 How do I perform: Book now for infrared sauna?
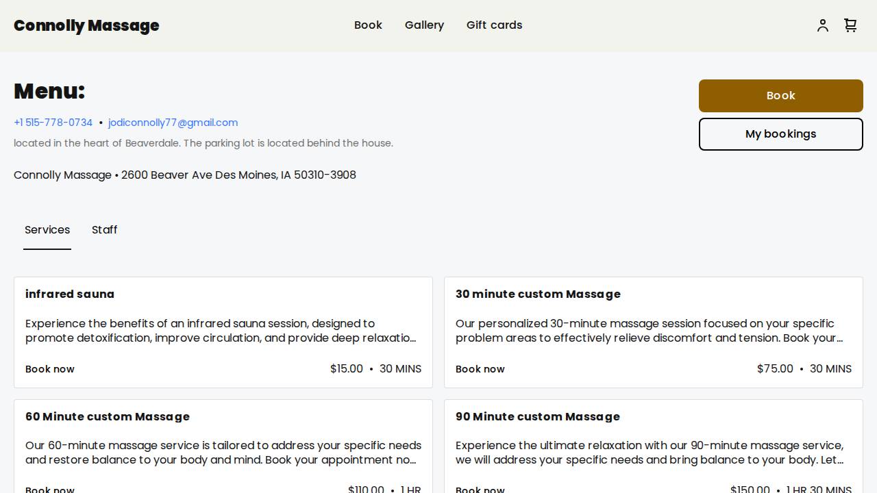click(50, 369)
